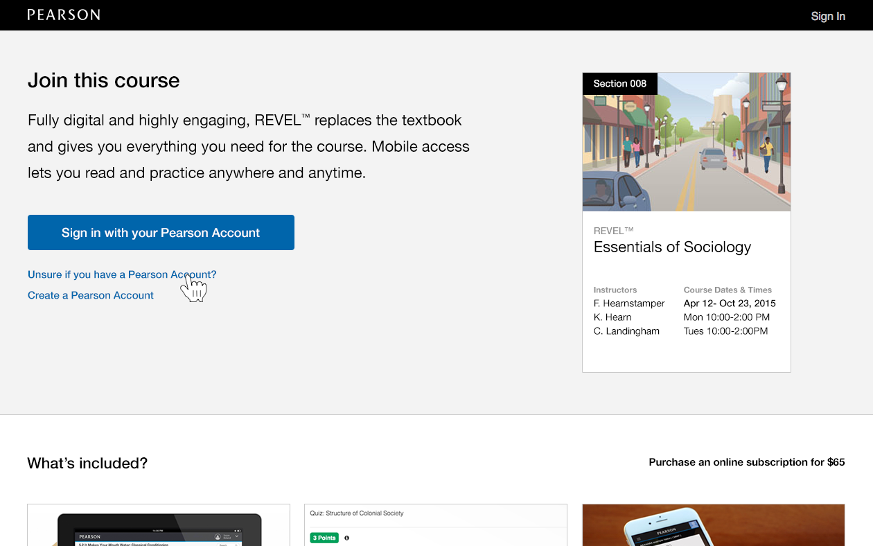Click the Instructors column label
Screen dimensions: 873x546
[615, 290]
